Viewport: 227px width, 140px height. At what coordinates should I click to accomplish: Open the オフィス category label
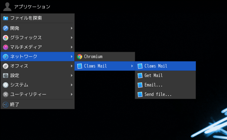[x=19, y=66]
